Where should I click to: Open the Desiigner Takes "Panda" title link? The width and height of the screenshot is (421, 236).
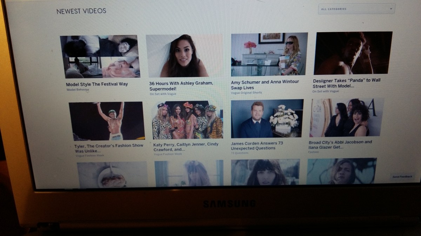coord(347,83)
